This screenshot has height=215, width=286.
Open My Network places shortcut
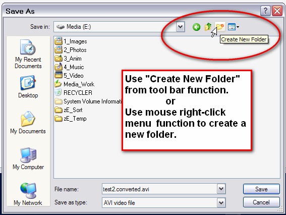coord(28,194)
